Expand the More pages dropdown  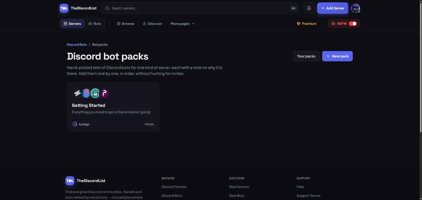pyautogui.click(x=182, y=24)
